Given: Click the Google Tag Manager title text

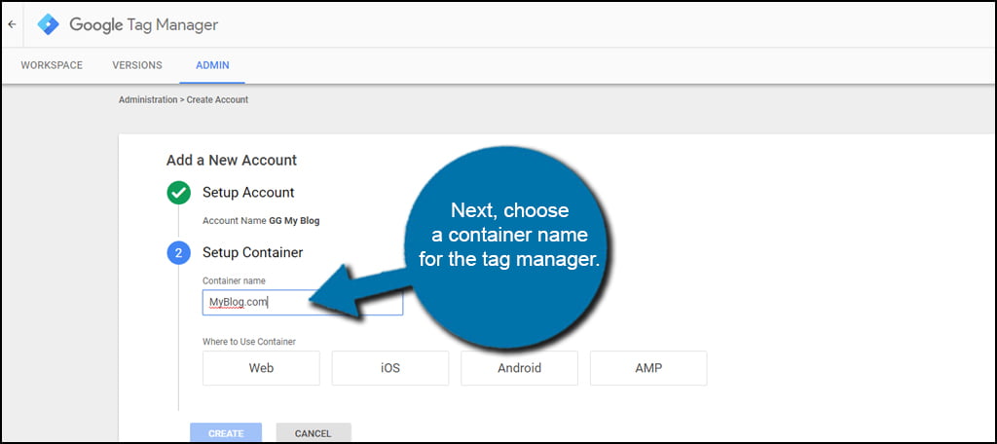Looking at the screenshot, I should [144, 24].
